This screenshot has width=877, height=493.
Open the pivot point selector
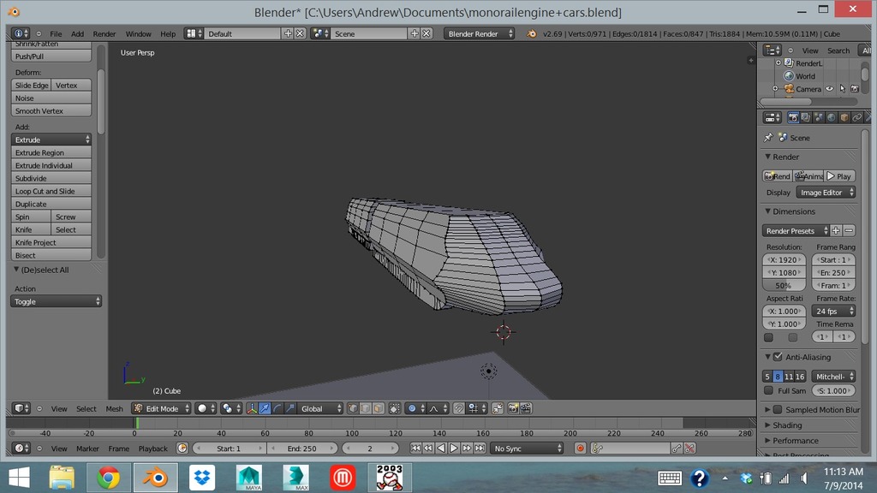pos(230,408)
